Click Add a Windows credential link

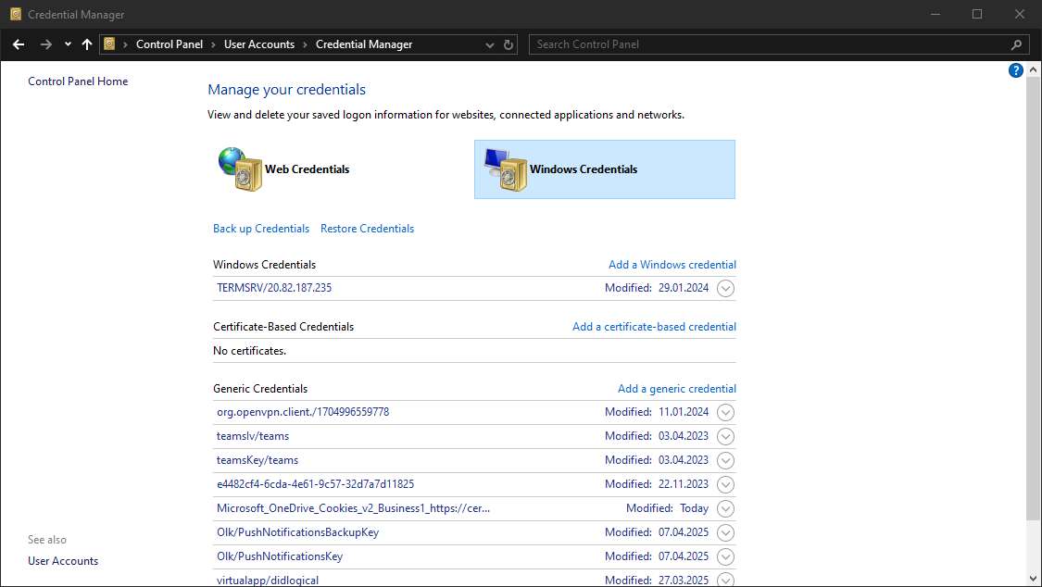click(x=672, y=265)
